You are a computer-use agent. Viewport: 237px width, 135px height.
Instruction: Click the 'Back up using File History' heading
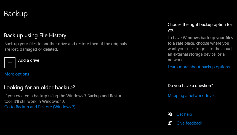click(x=35, y=36)
